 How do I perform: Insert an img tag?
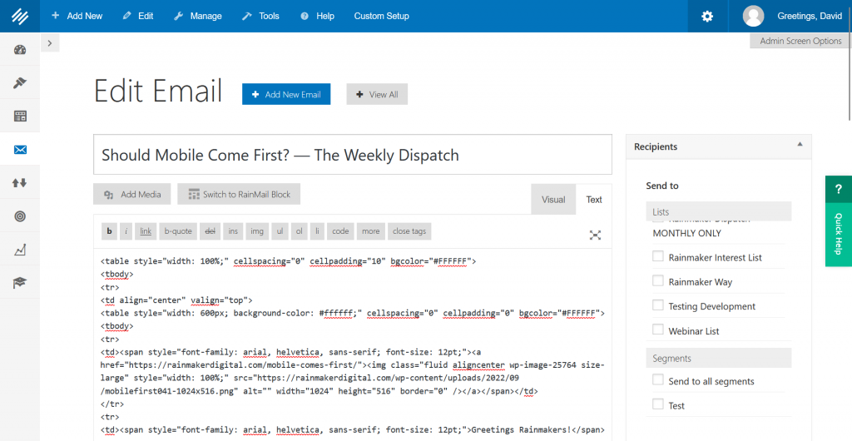tap(257, 230)
